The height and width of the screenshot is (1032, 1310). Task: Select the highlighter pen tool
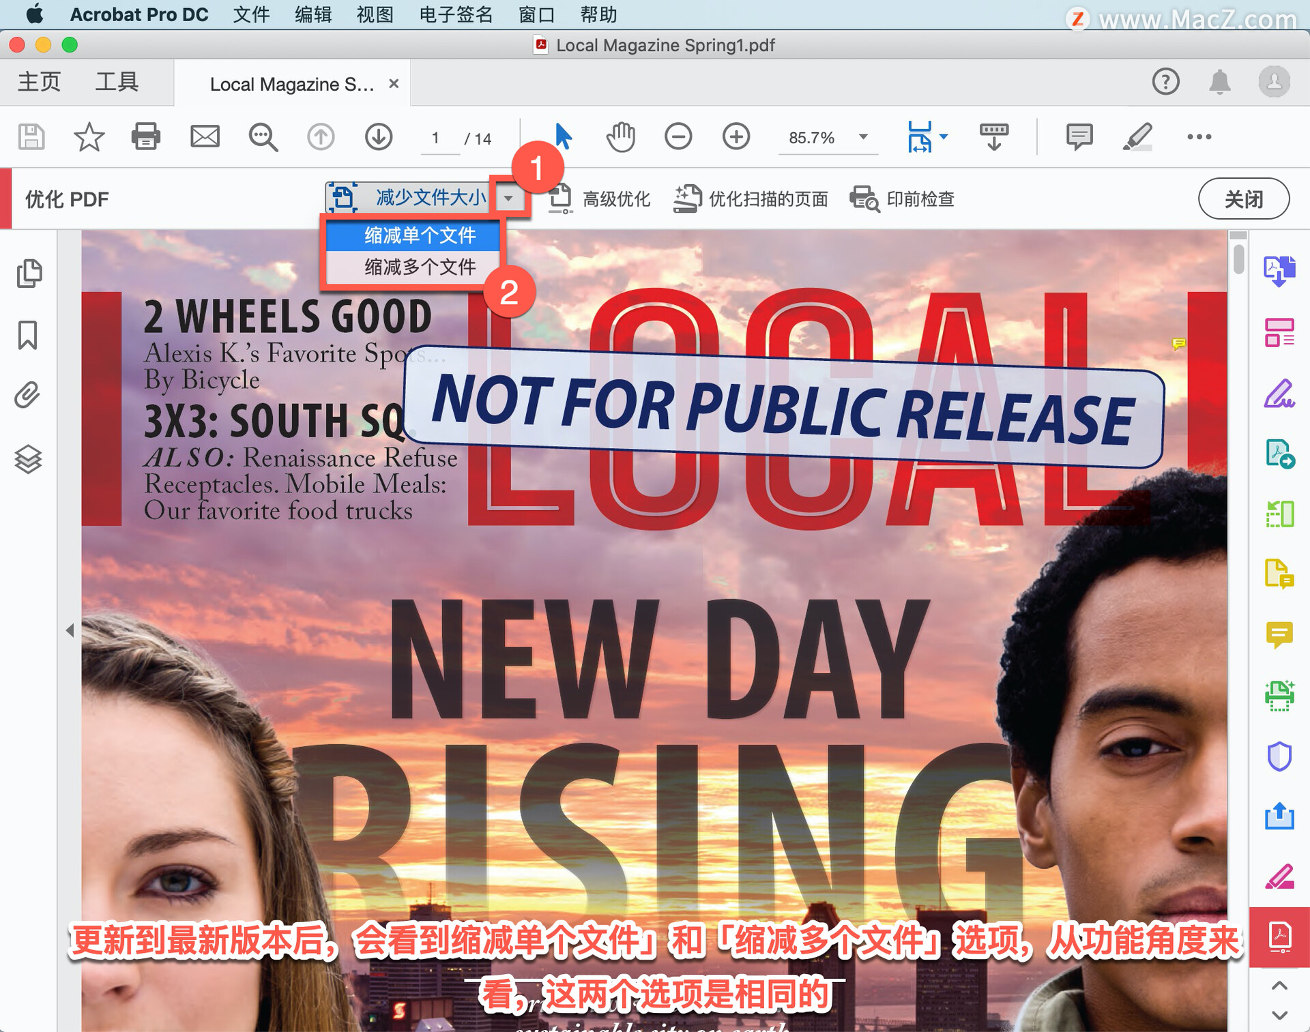click(1137, 136)
